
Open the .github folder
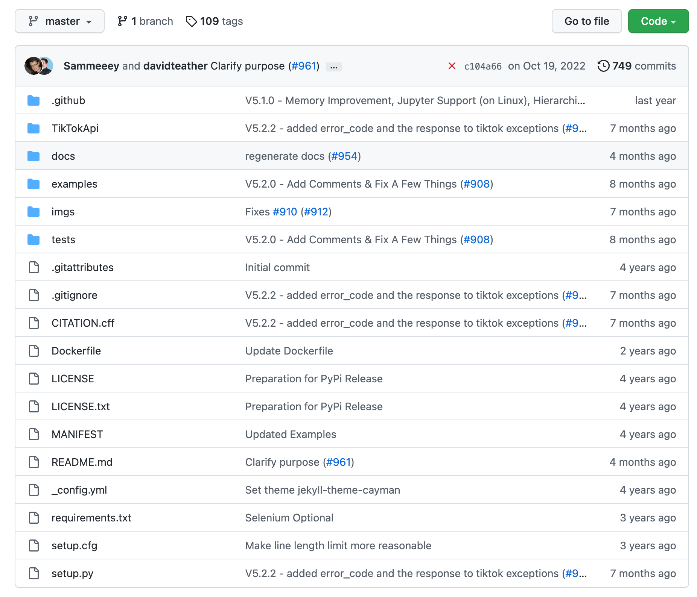(68, 100)
